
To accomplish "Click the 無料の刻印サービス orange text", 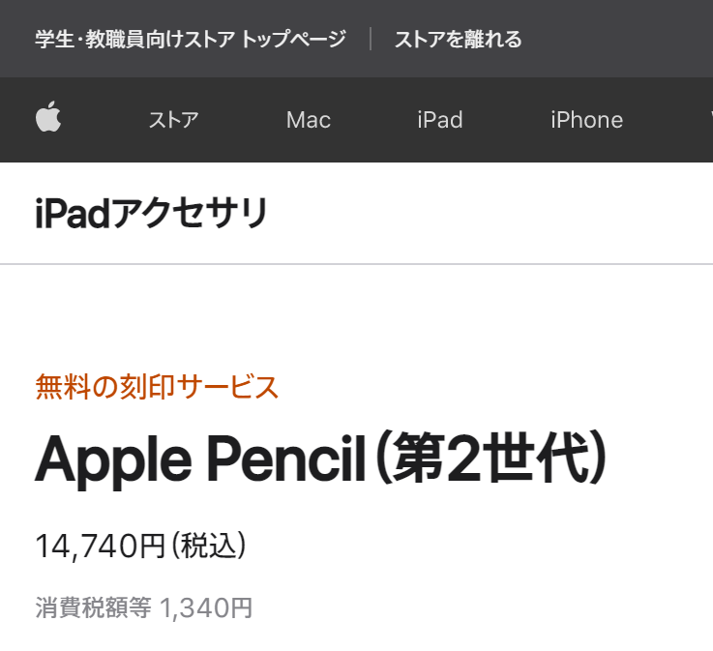I will pos(157,387).
